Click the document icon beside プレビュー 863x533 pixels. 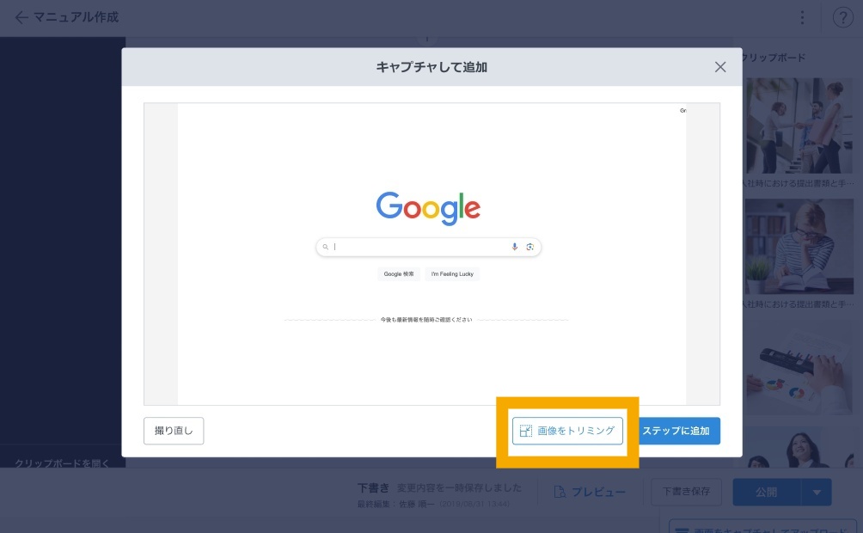tap(560, 492)
